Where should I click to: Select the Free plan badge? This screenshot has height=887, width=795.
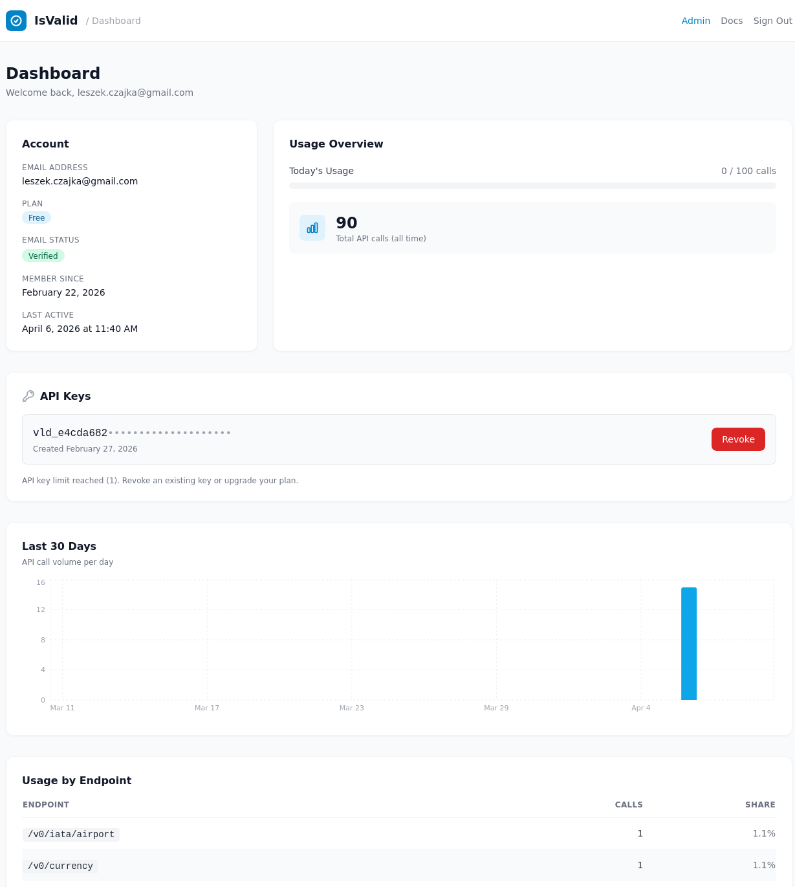36,218
